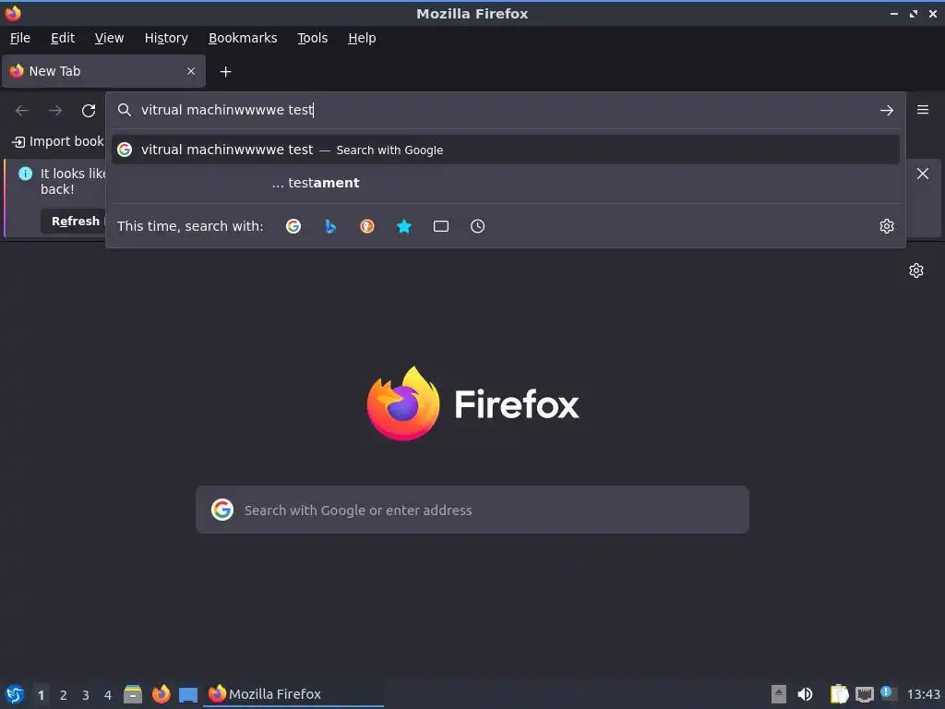Select Mozilla Firefox taskbar window button
Screen dimensions: 945x709
pos(293,694)
